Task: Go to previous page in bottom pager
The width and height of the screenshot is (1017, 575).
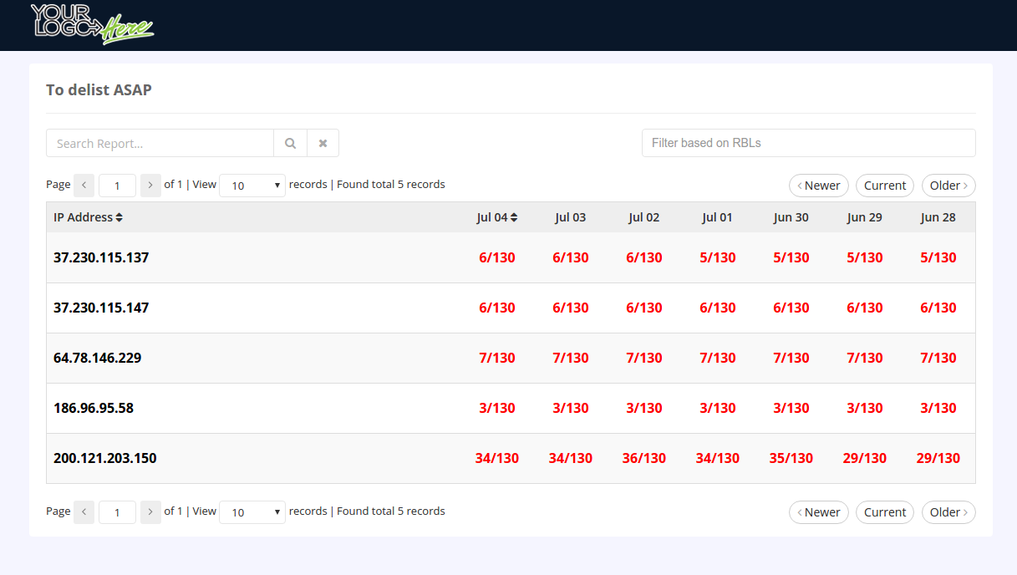Action: point(84,511)
